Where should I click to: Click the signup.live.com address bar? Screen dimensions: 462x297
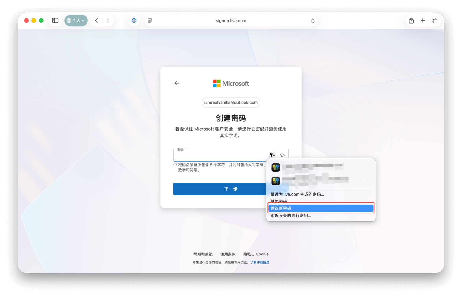[x=231, y=20]
